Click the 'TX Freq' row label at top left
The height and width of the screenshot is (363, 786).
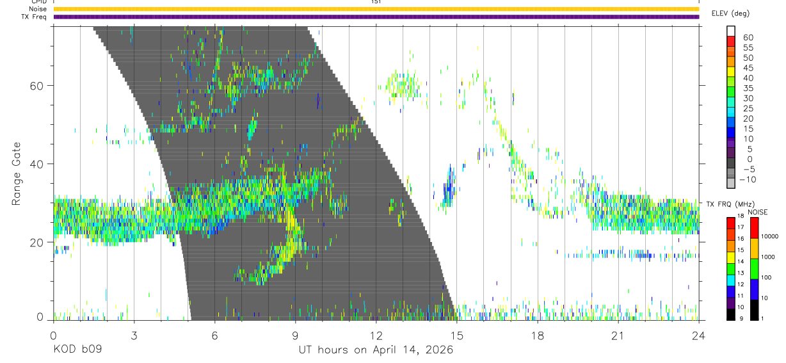(33, 17)
